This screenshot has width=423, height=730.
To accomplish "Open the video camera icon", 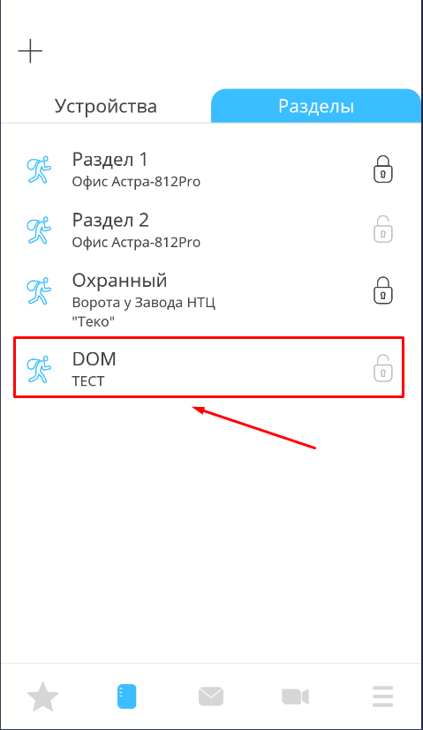I will pos(295,697).
